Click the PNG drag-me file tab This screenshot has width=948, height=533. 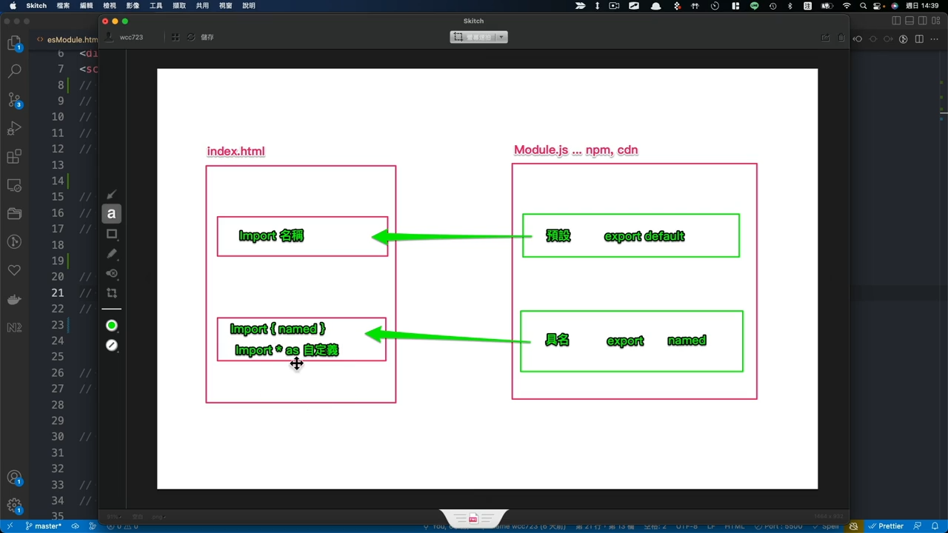click(x=473, y=518)
